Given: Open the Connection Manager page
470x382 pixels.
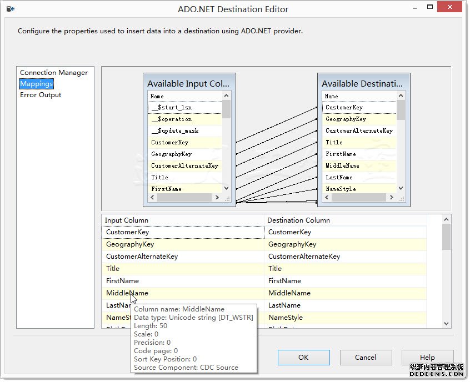Looking at the screenshot, I should 54,73.
